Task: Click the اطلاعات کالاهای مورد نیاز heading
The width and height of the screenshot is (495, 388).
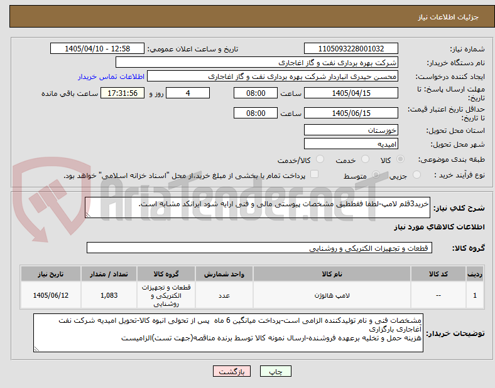Action: (x=439, y=227)
